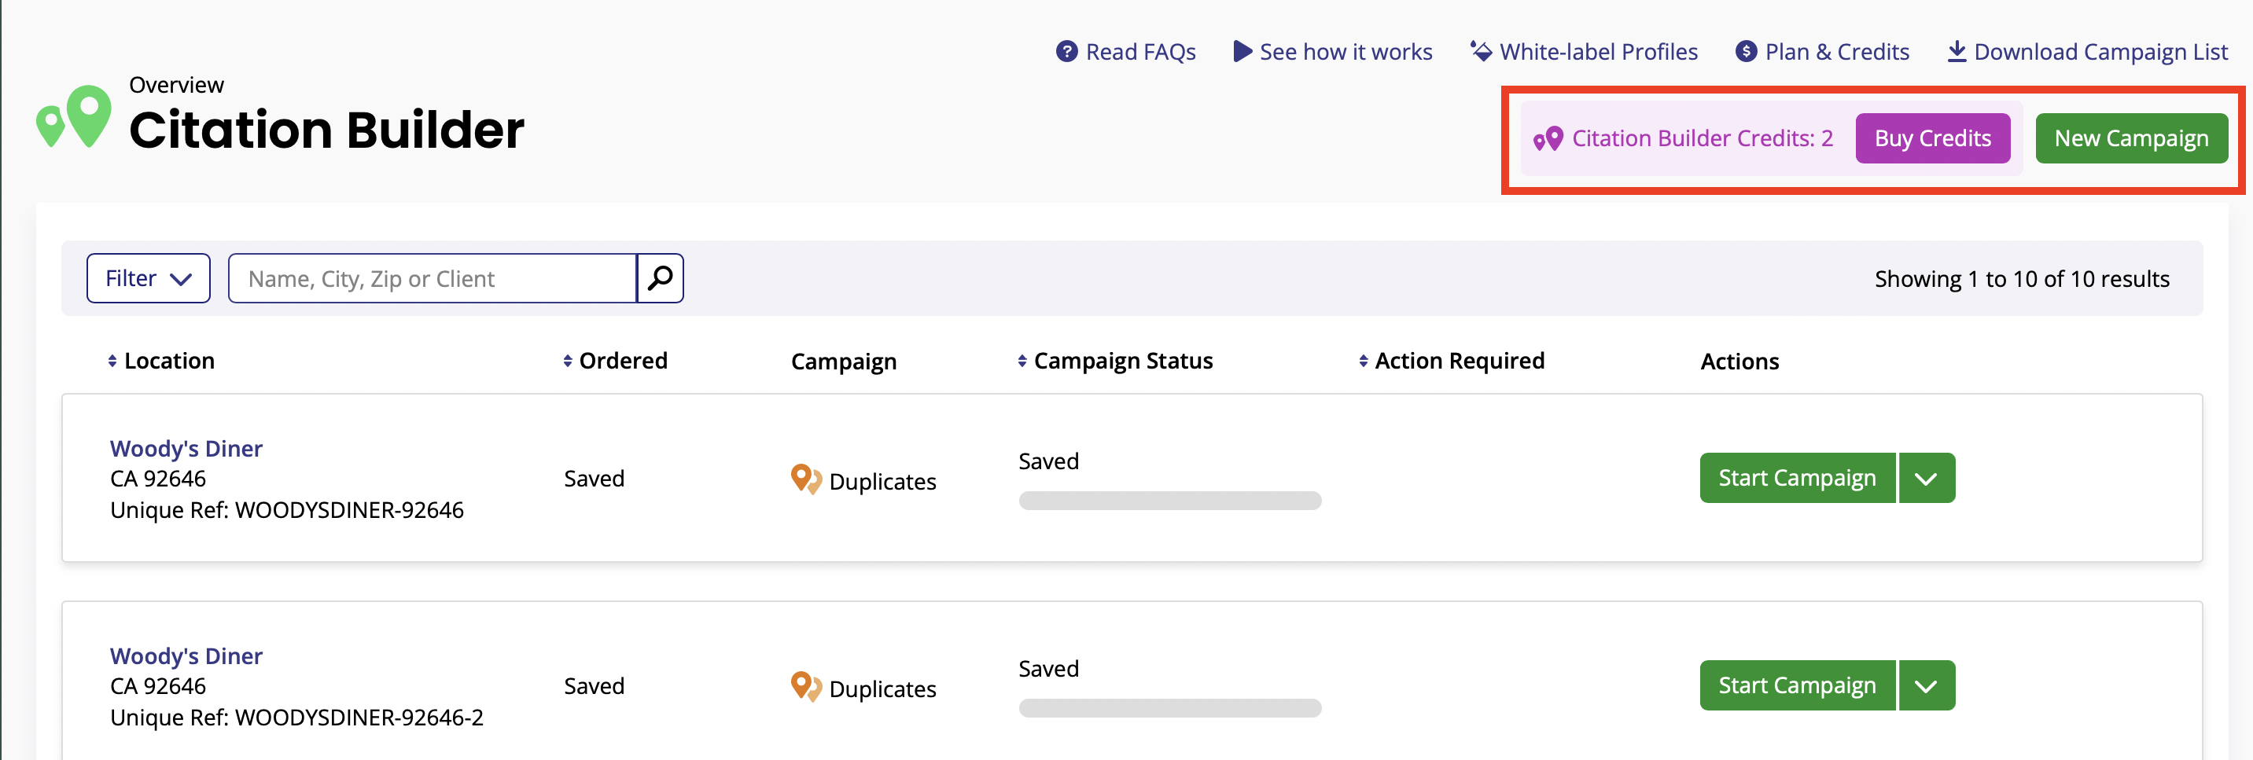Screen dimensions: 2253x760
Task: Create a New Campaign
Action: 2130,138
